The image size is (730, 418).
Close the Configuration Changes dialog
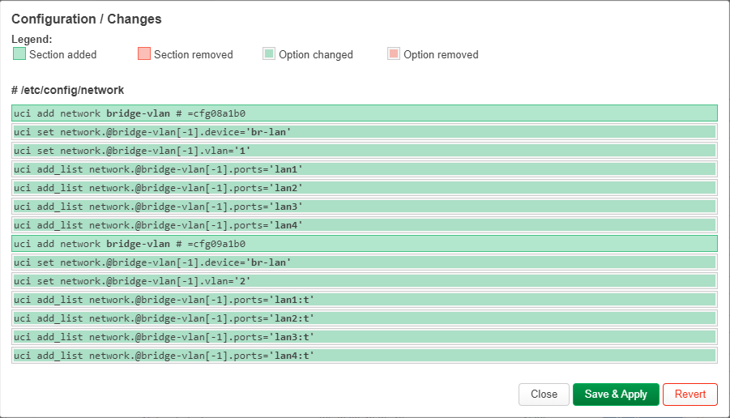[x=544, y=395]
